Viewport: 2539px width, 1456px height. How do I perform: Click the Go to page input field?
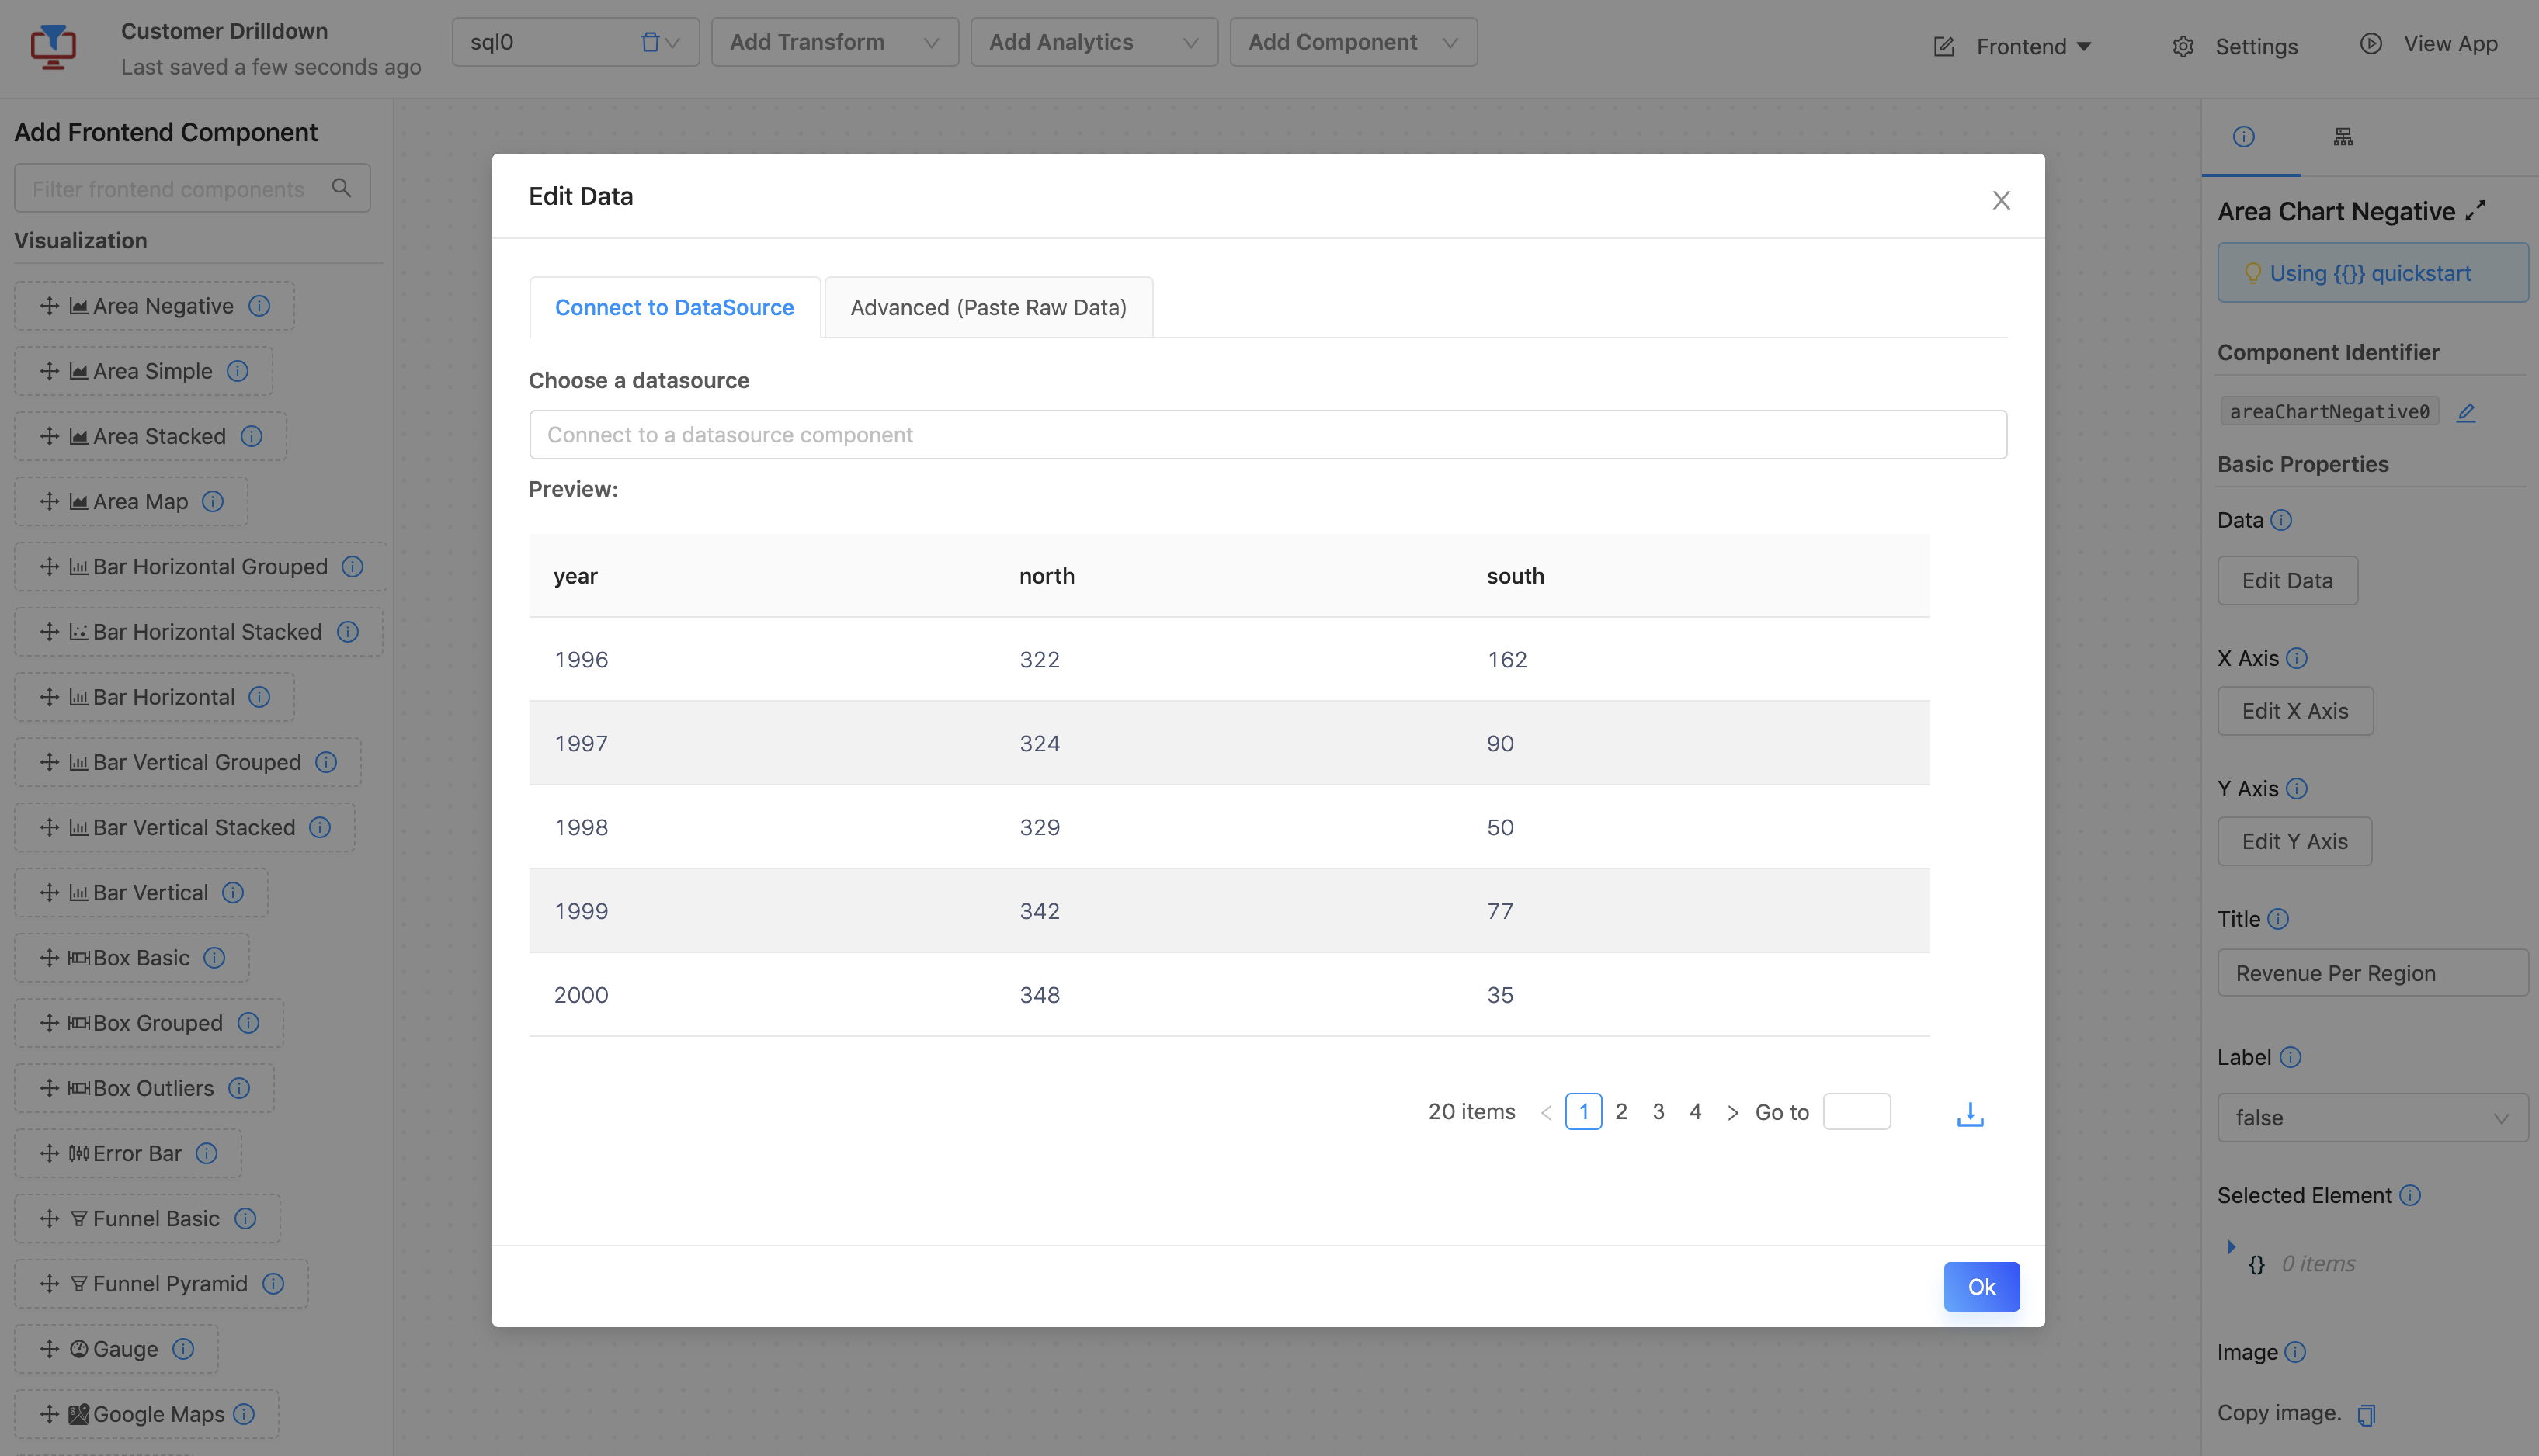(x=1856, y=1111)
